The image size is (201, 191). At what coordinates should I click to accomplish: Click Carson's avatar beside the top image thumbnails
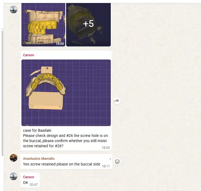coord(14,10)
